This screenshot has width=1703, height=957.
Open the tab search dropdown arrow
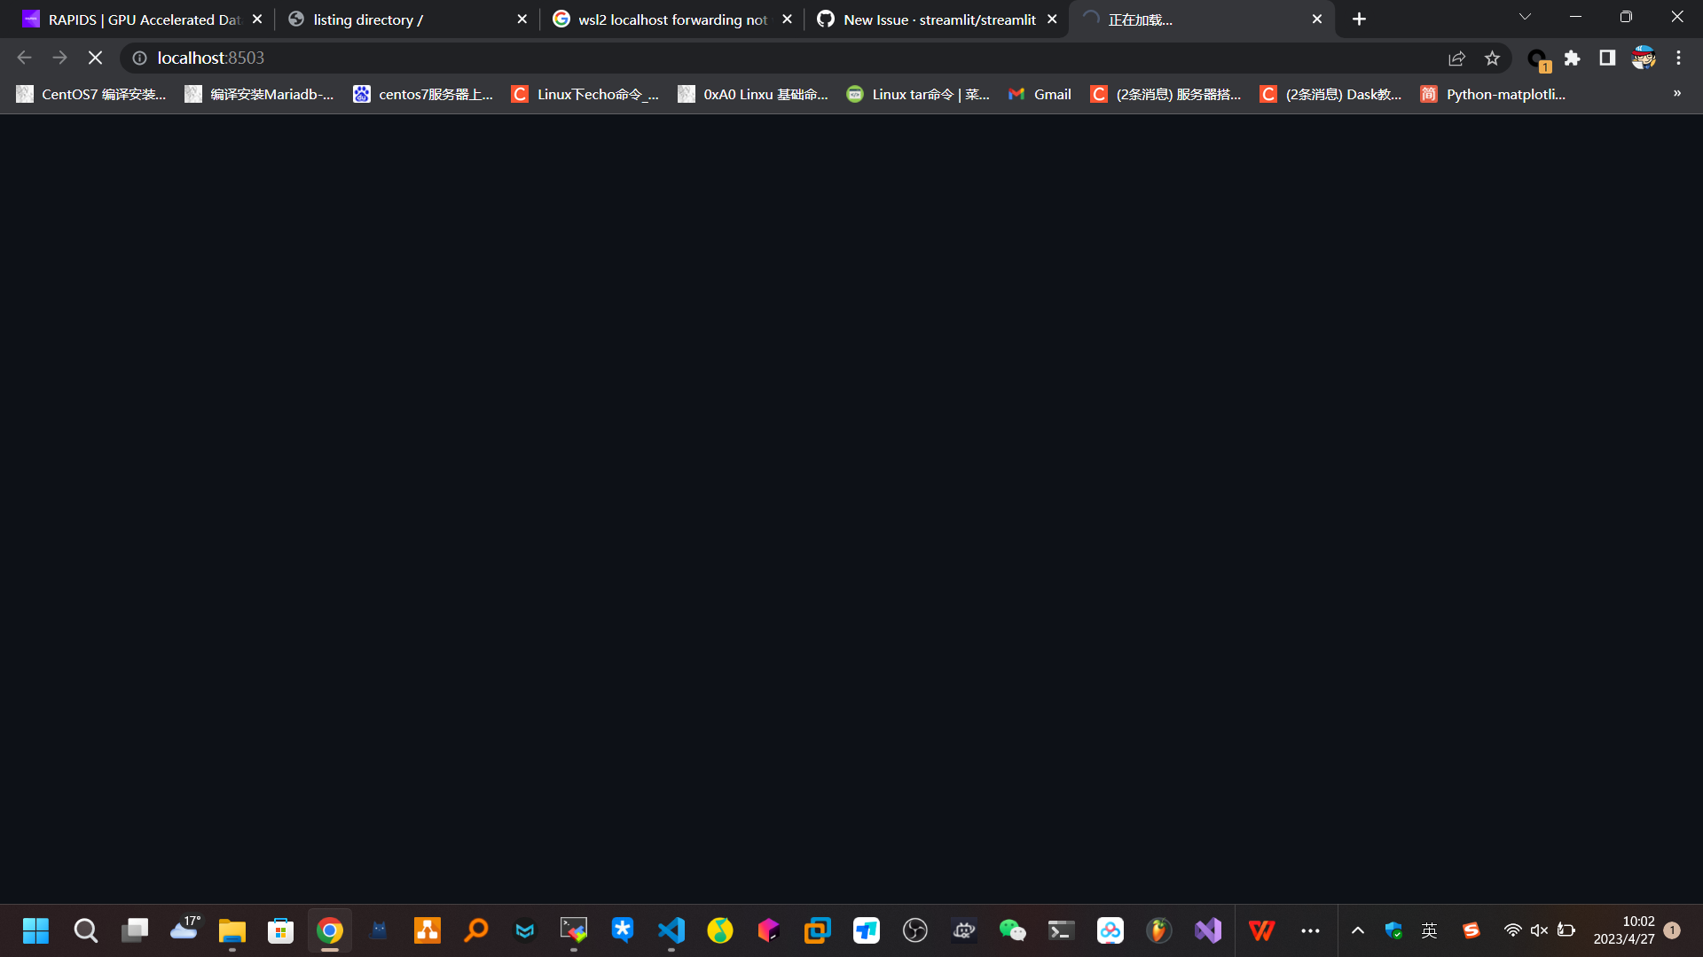[x=1525, y=17]
